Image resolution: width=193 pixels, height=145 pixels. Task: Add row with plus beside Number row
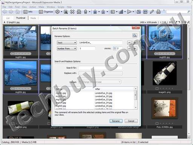[135, 49]
